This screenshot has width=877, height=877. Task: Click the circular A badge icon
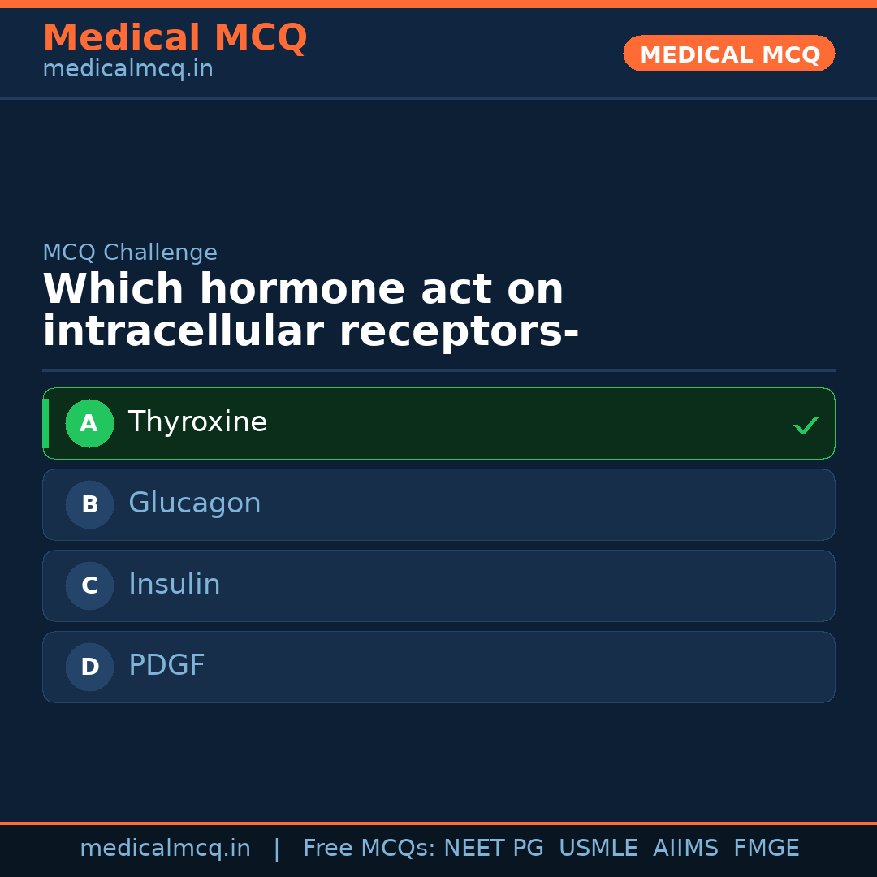[89, 423]
